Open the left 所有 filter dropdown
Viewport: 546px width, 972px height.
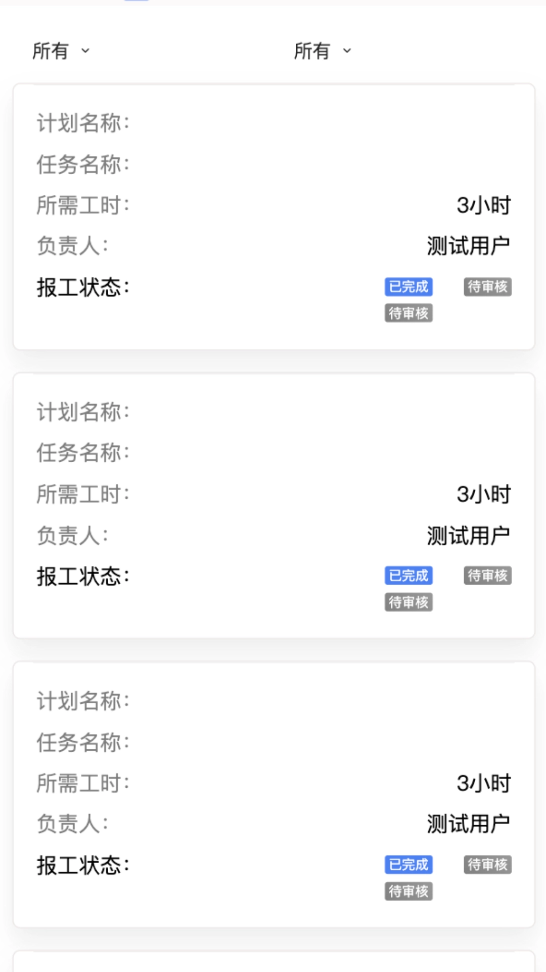tap(61, 51)
